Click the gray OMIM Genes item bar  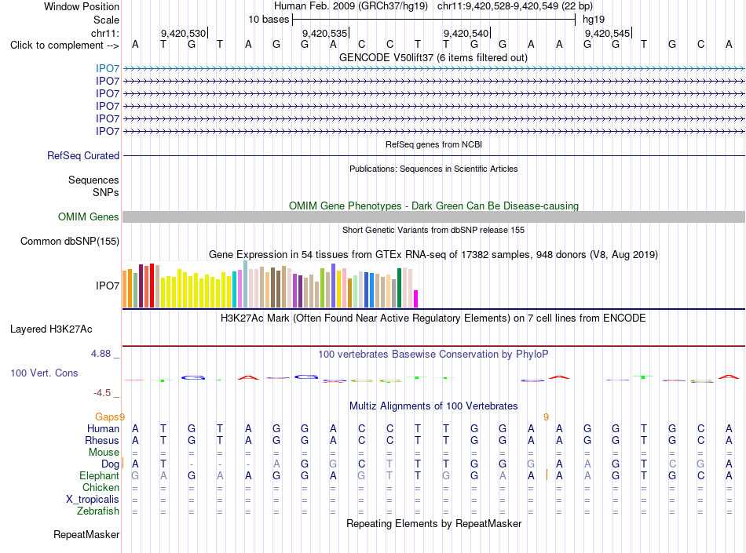[433, 217]
